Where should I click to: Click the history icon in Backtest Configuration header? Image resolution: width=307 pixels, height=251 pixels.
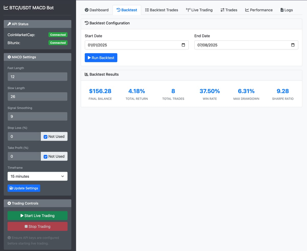tap(86, 23)
